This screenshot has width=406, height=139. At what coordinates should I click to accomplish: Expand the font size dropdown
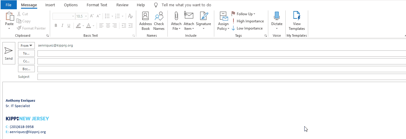[x=86, y=16]
